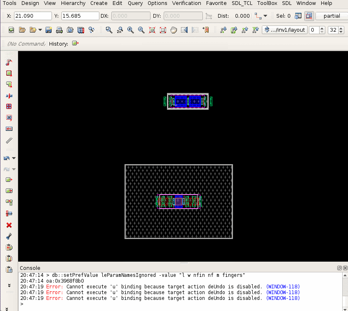Click the copy objects tool
This screenshot has width=348, height=311.
pyautogui.click(x=9, y=202)
